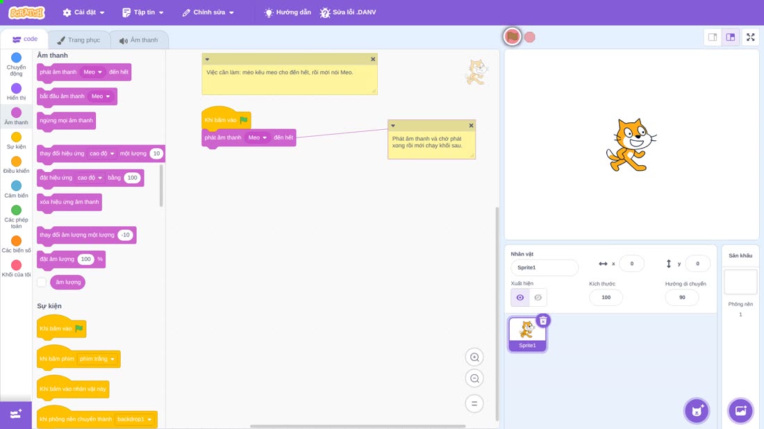Switch to large stage layout
Viewport: 764px width, 429px height.
click(731, 37)
